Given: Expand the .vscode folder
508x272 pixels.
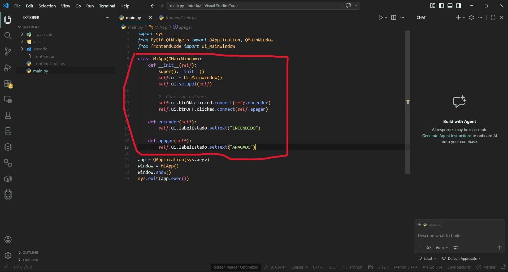Looking at the screenshot, I should [x=22, y=49].
